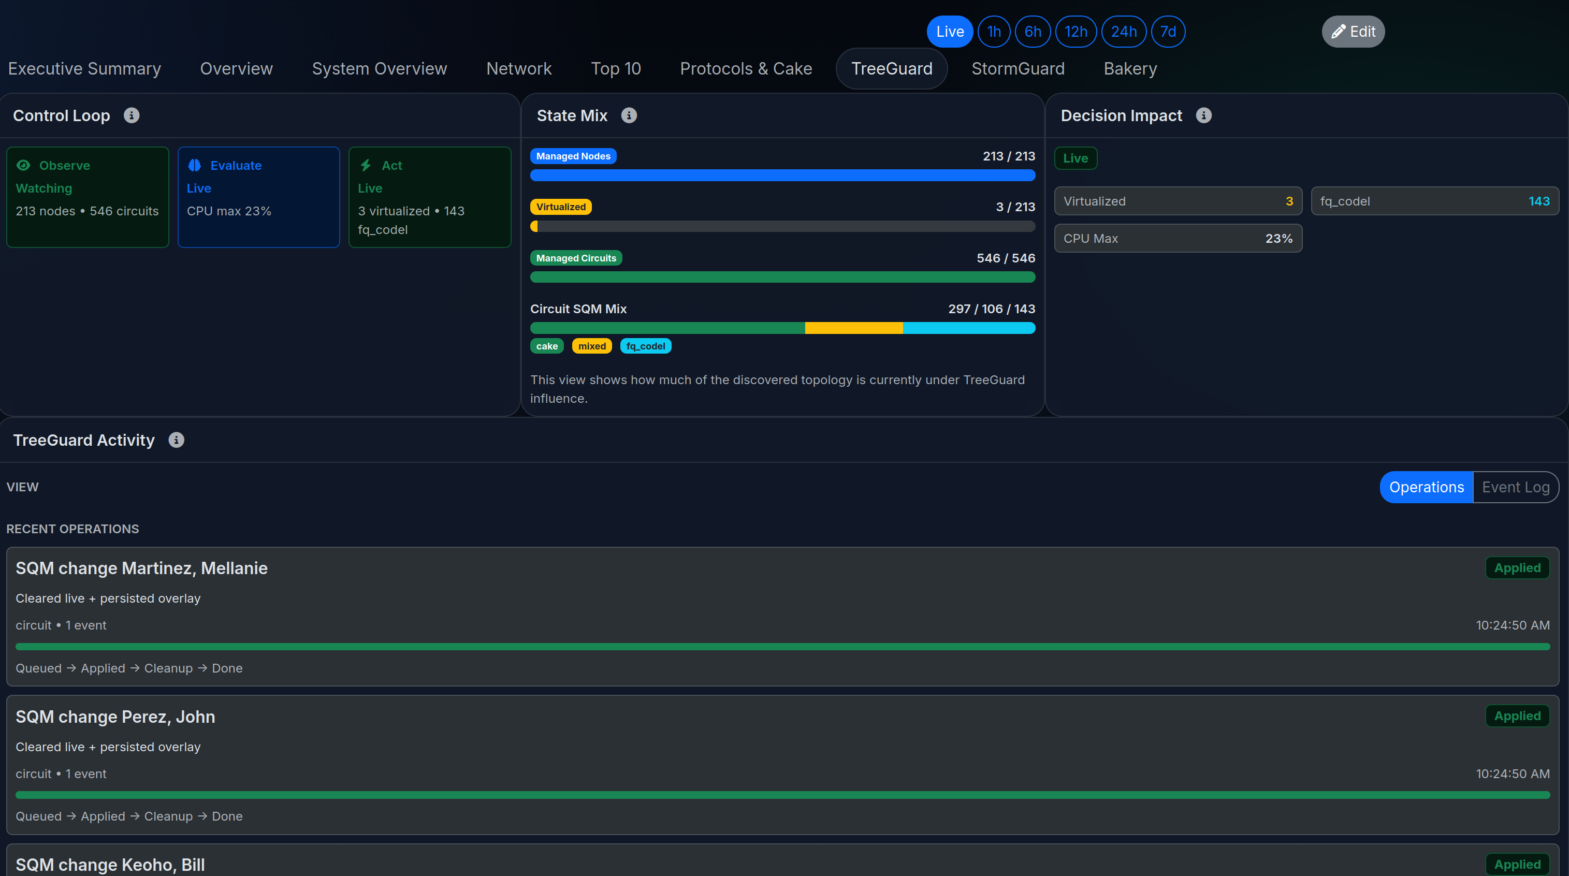Click the Managed Nodes badge

(x=573, y=156)
